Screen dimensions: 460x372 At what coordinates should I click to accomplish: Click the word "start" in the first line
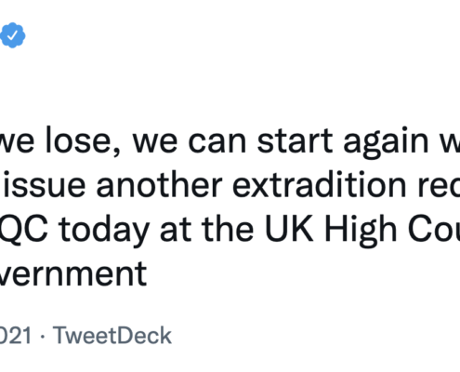click(x=296, y=141)
